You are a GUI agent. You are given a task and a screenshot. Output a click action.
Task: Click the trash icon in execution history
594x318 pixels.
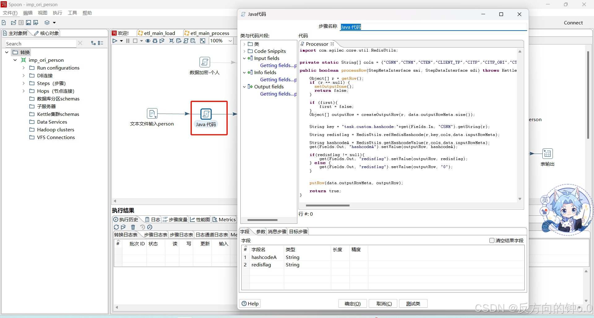click(133, 227)
